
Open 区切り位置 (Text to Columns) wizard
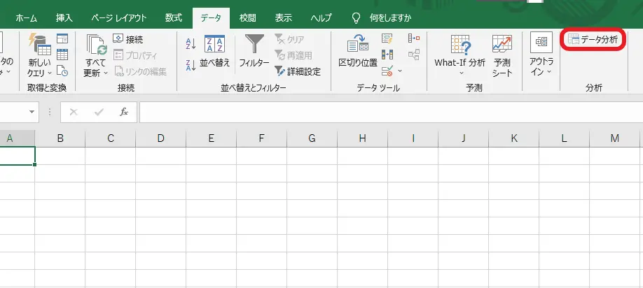click(x=358, y=52)
